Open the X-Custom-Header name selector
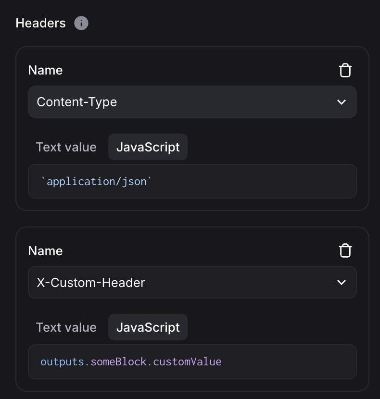Image resolution: width=380 pixels, height=399 pixels. (192, 282)
